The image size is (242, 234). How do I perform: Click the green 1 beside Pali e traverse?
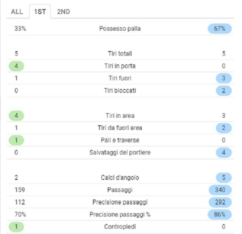[x=16, y=140]
